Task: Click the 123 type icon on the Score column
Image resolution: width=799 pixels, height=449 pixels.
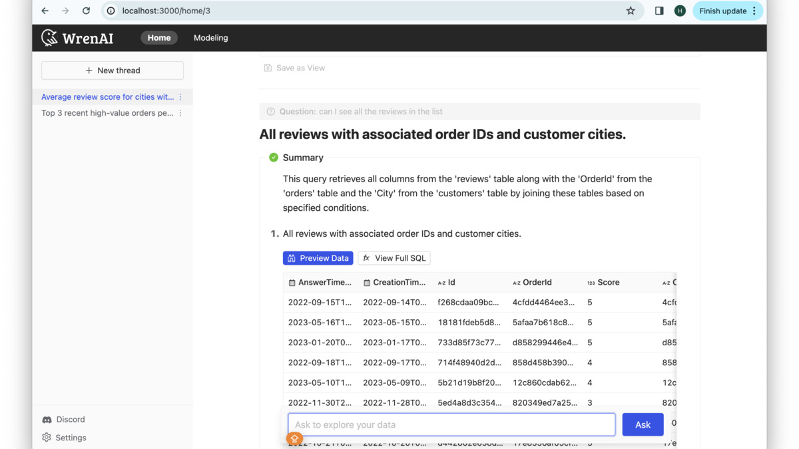Action: [x=591, y=282]
